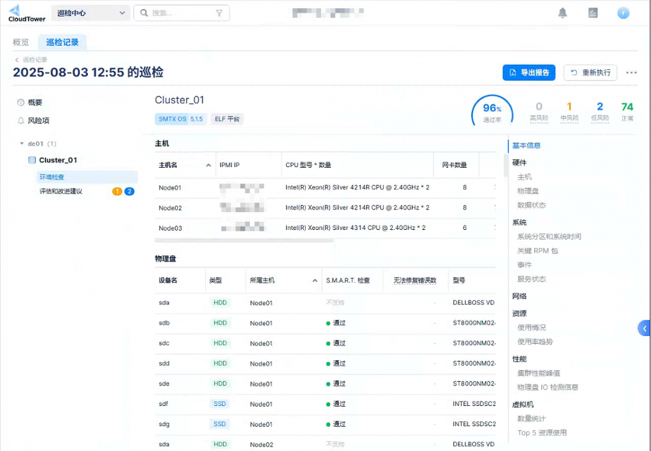Click the filter icon in search box
The width and height of the screenshot is (651, 451).
click(219, 13)
